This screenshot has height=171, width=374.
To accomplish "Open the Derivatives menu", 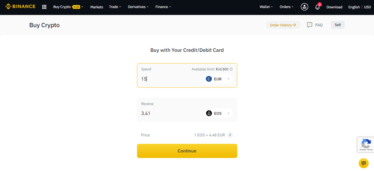I will coord(139,7).
